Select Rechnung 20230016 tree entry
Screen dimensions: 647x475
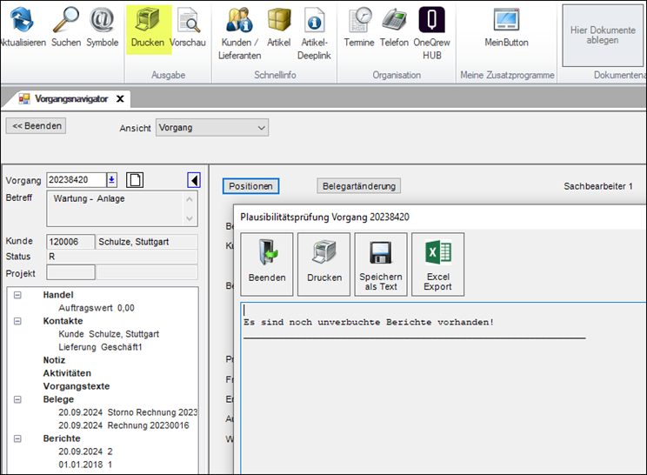[123, 425]
